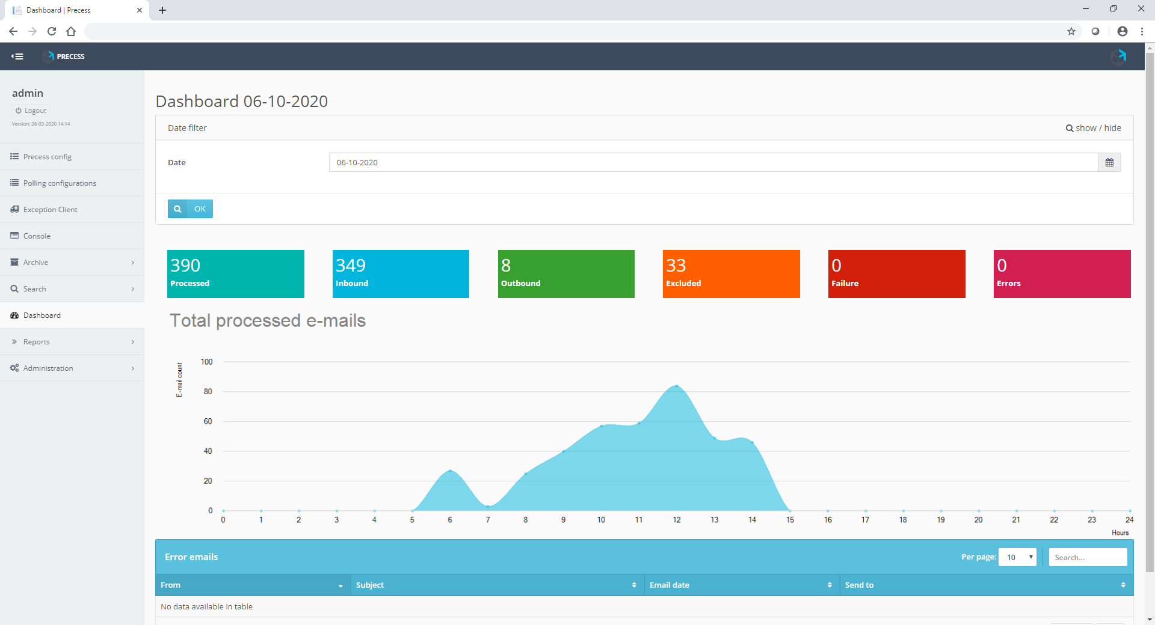Viewport: 1155px width, 625px height.
Task: Click the 'Total processed e-mails' chart title
Action: (268, 320)
